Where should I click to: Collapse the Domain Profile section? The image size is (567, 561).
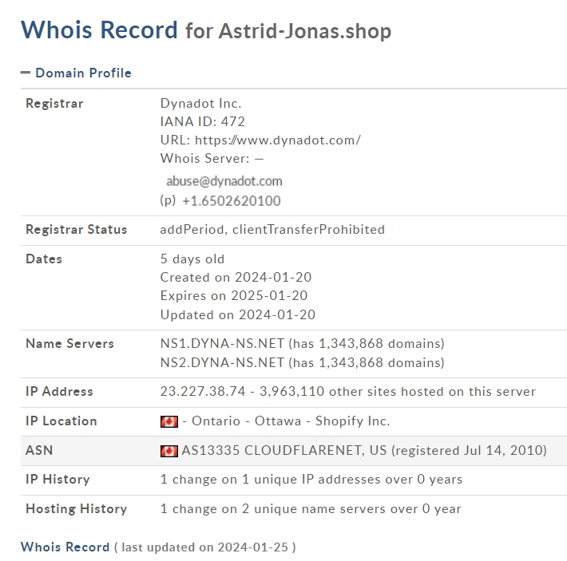26,73
